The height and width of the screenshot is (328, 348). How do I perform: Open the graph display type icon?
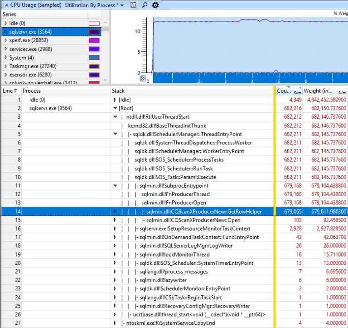tap(133, 5)
